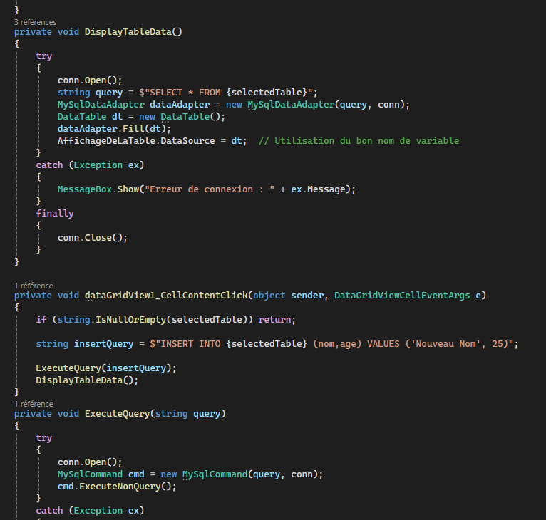Open the "1 référence" CodeLens above dataGridView1_CellContentClick

(x=34, y=285)
